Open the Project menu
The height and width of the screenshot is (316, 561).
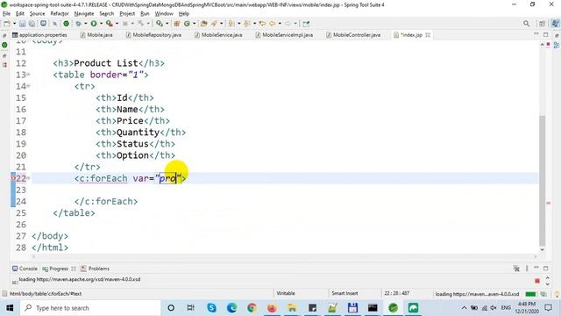point(127,14)
